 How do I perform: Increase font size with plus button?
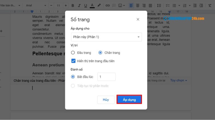(x=66, y=5)
